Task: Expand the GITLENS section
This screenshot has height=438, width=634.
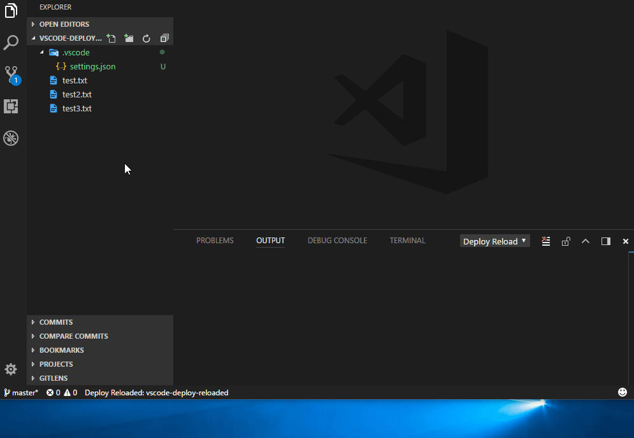Action: click(100, 378)
